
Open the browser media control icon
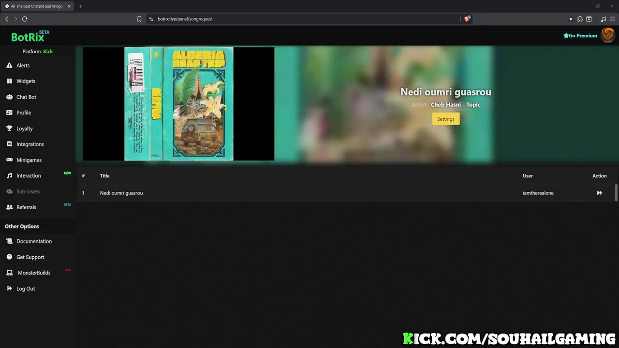(603, 19)
